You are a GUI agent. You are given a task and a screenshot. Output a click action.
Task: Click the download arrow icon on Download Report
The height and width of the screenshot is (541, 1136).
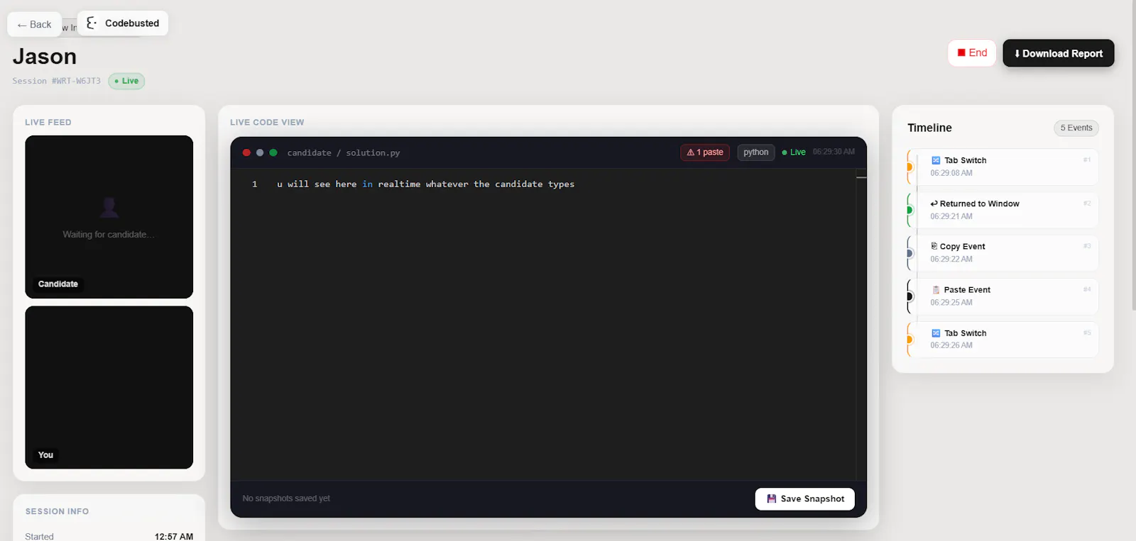click(1017, 54)
